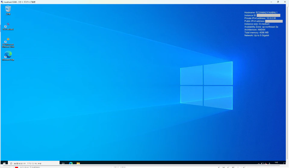Open the Action Center notification icon
This screenshot has height=168, width=289.
pos(284,164)
